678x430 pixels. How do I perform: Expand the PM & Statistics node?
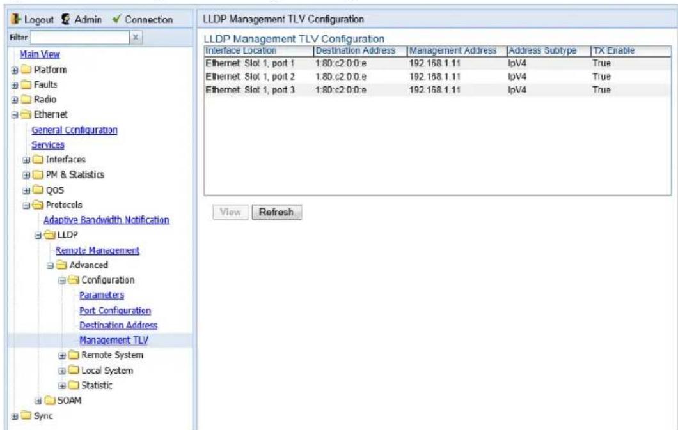[x=26, y=175]
